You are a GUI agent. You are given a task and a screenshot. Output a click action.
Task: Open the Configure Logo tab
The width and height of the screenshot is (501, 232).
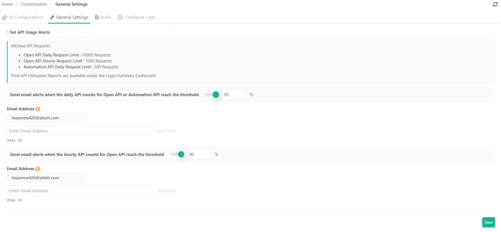pos(137,17)
